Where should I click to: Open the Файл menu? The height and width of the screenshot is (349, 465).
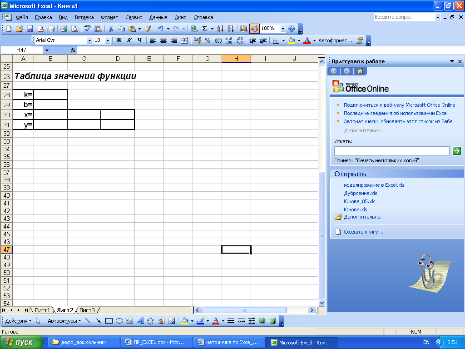[22, 17]
